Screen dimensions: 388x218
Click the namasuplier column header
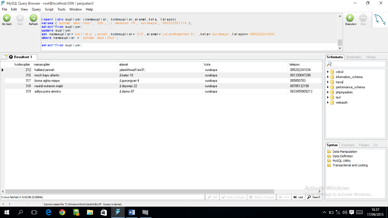(74, 64)
